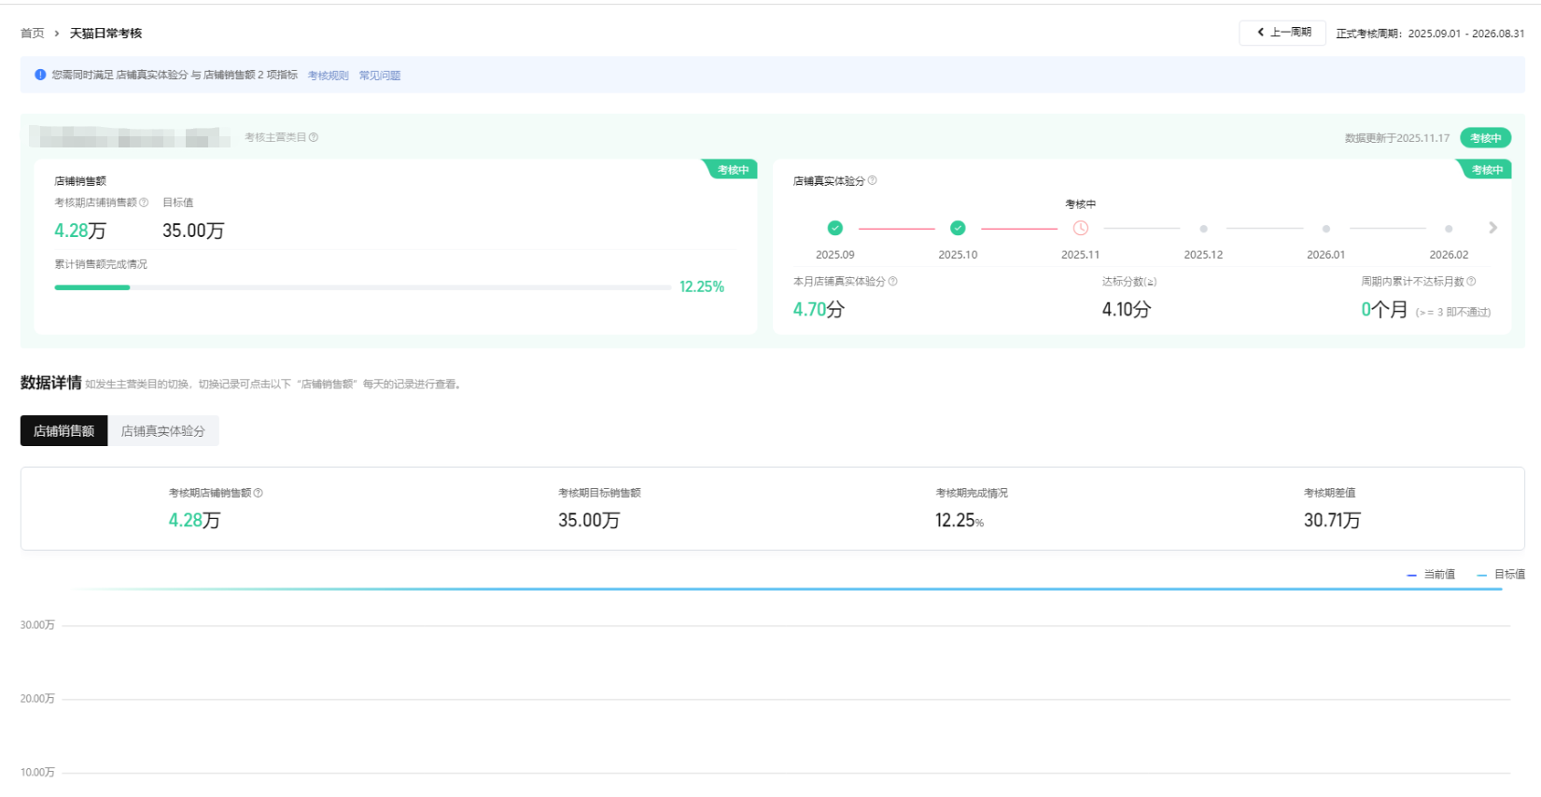Select the 2025.09 completed timeline marker
The height and width of the screenshot is (797, 1541).
pos(834,228)
